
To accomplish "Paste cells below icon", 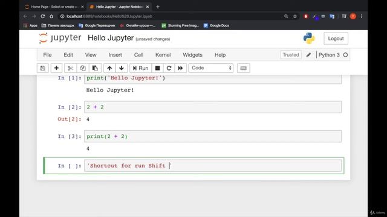I will coord(95,68).
